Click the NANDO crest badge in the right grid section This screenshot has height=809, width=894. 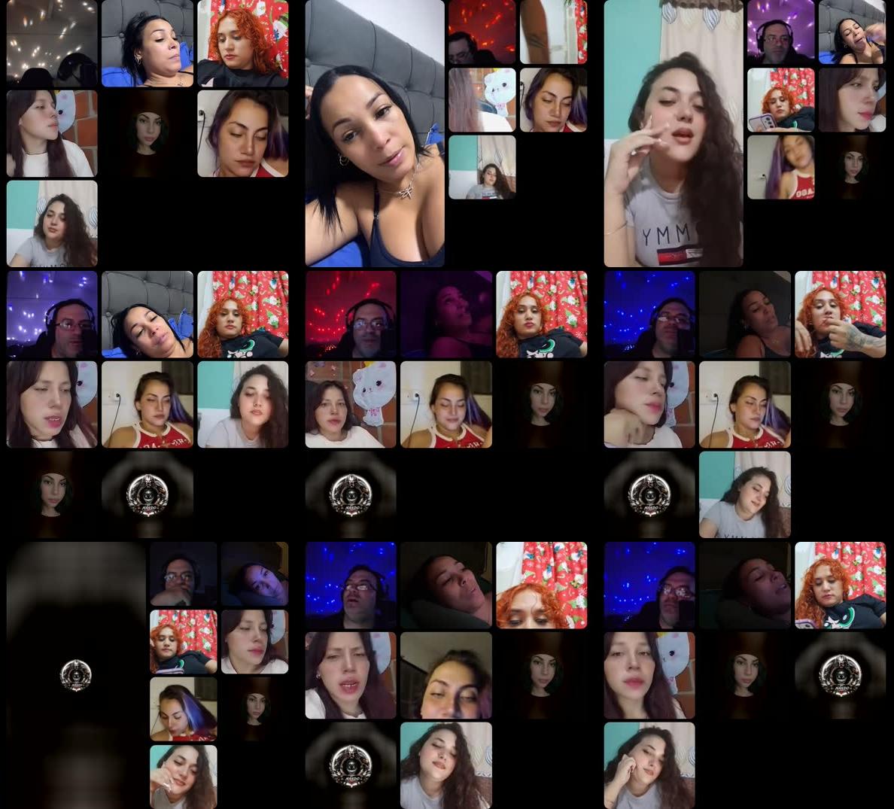tap(649, 494)
